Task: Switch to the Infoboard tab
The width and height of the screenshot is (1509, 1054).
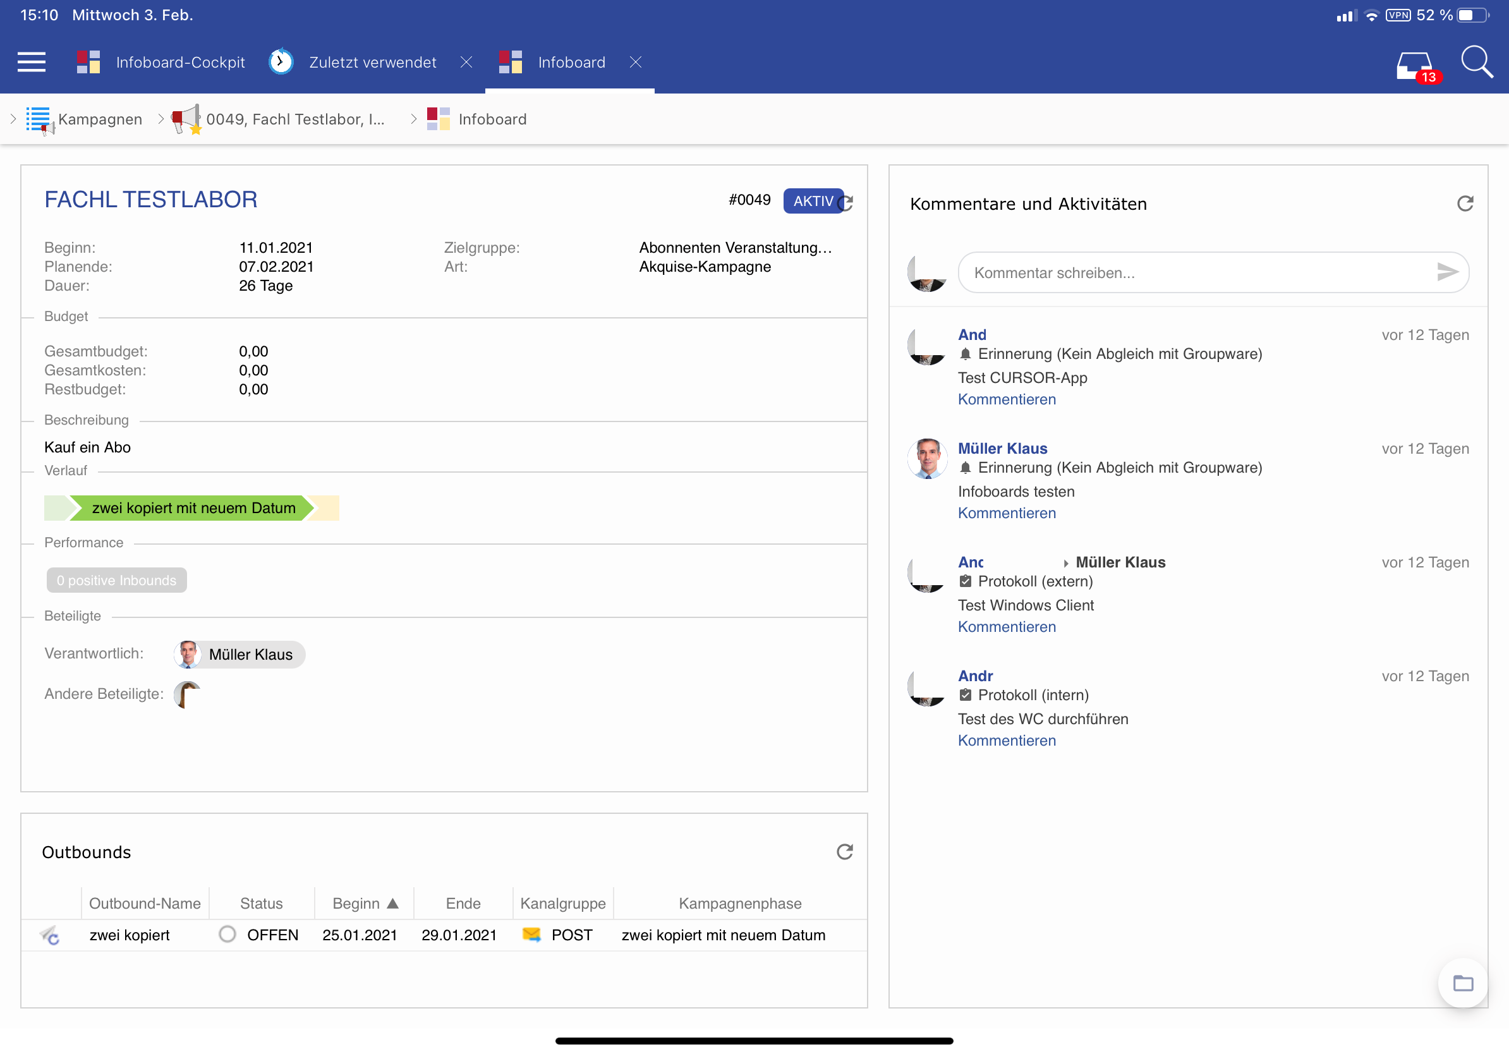Action: click(x=571, y=63)
